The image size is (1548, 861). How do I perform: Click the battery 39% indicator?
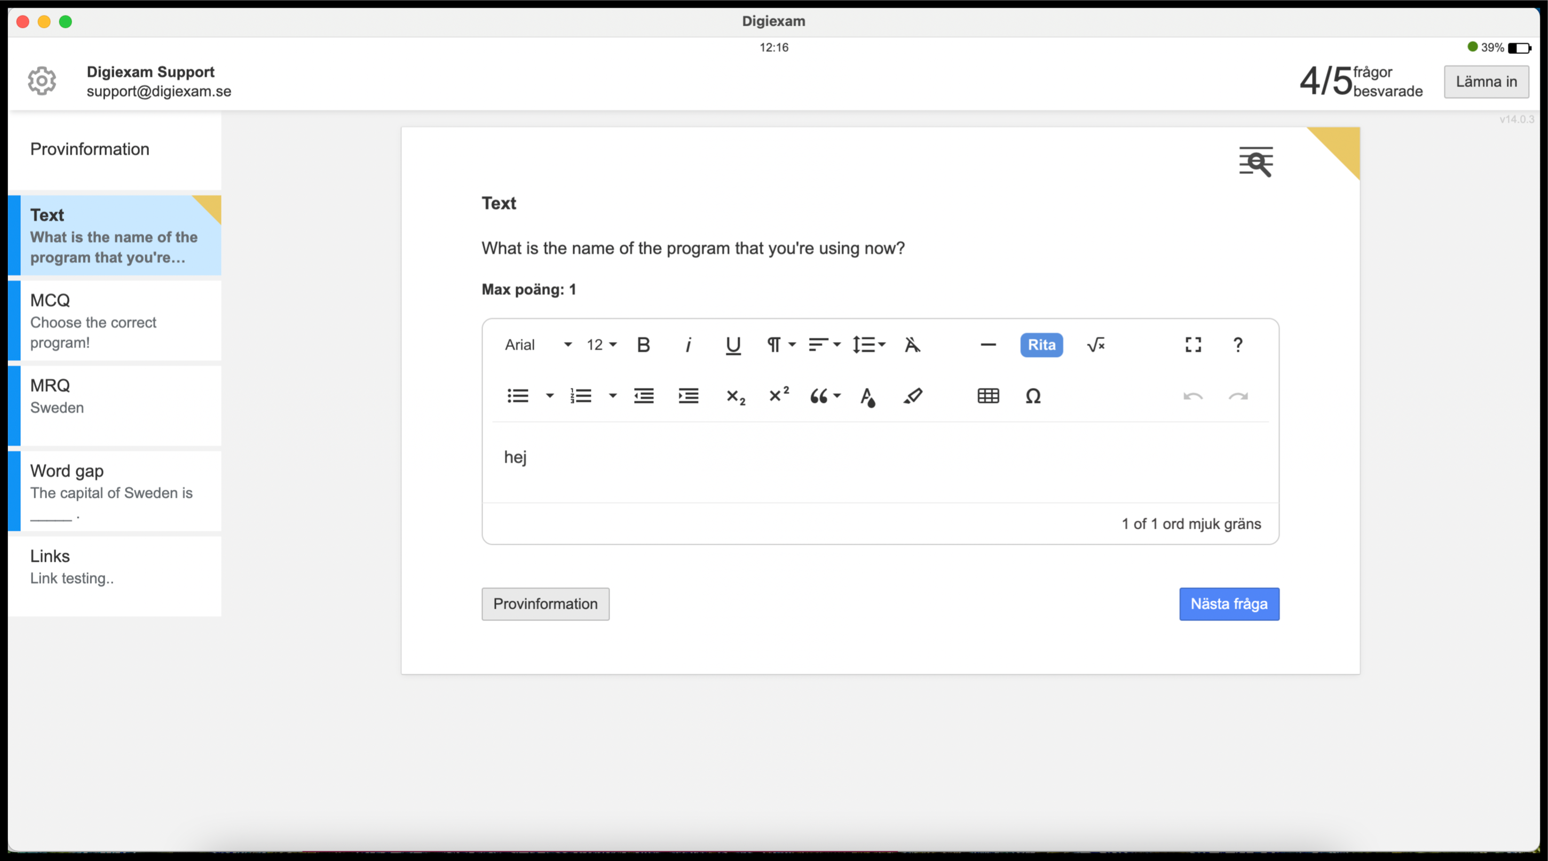1506,47
